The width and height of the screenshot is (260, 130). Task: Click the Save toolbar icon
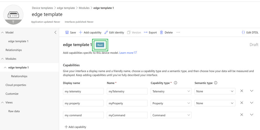pos(67,33)
